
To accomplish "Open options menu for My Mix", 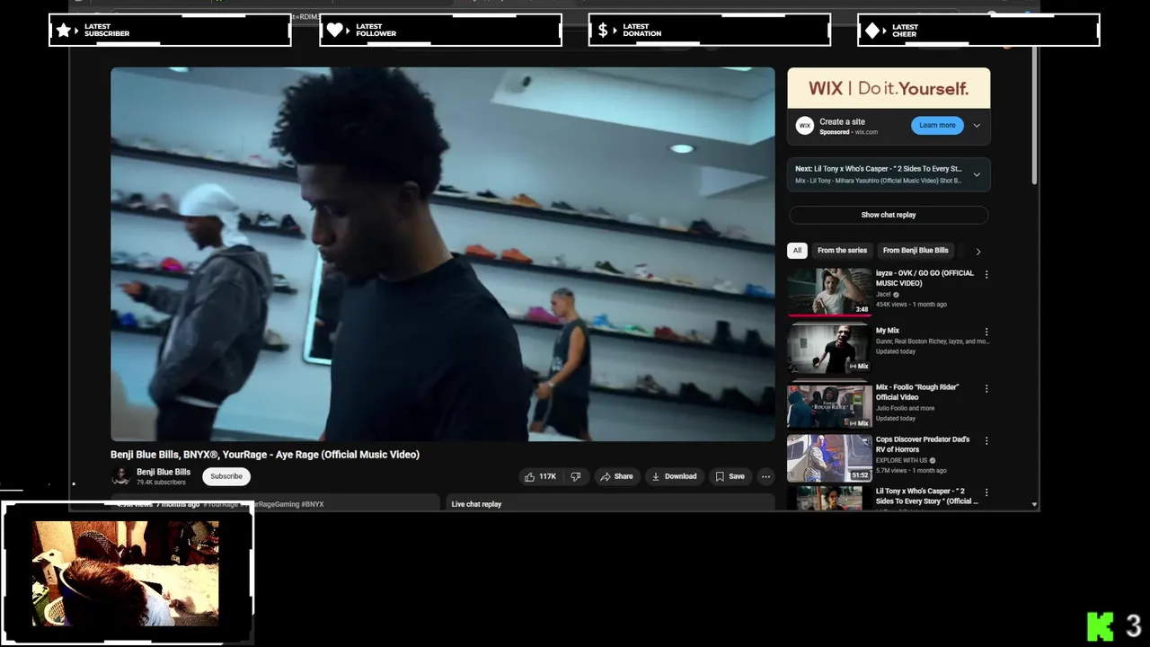I will [x=986, y=332].
